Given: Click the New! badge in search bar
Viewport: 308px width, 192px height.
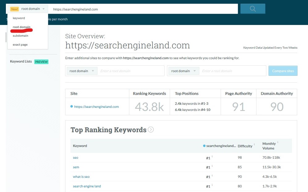Looking at the screenshot, I should coord(15,9).
